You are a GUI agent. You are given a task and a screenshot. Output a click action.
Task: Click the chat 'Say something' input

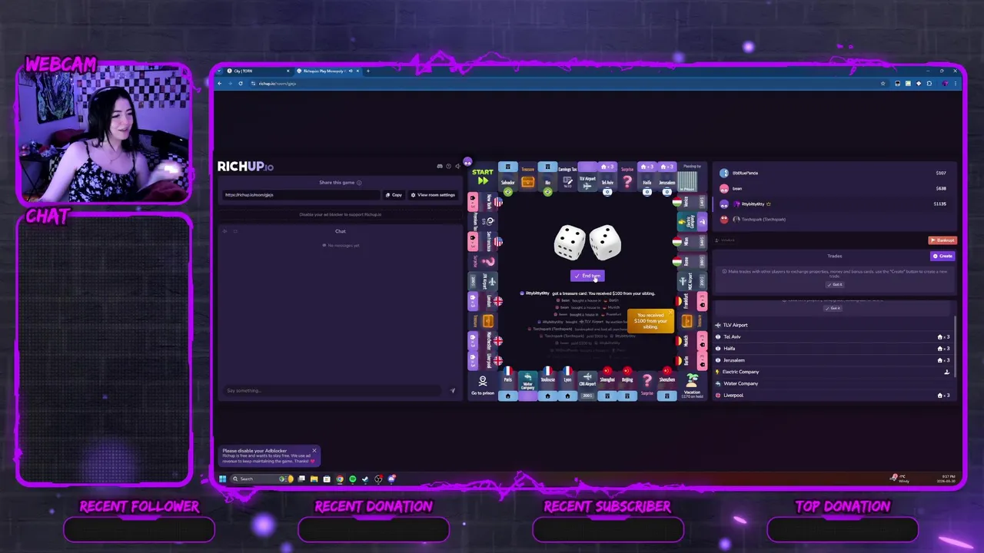334,390
